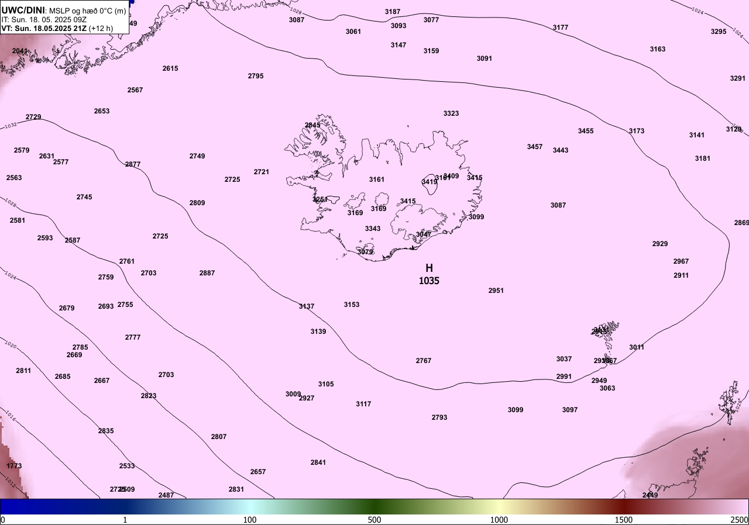
Task: Pick the dark red-brown section of the color bar
Action: pos(624,506)
